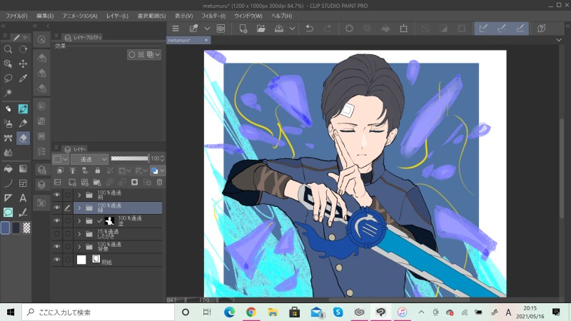Select the Blend droplets tool

(x=8, y=153)
